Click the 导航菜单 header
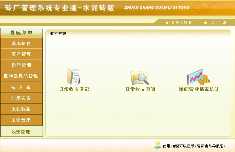The image size is (235, 152). [21, 33]
